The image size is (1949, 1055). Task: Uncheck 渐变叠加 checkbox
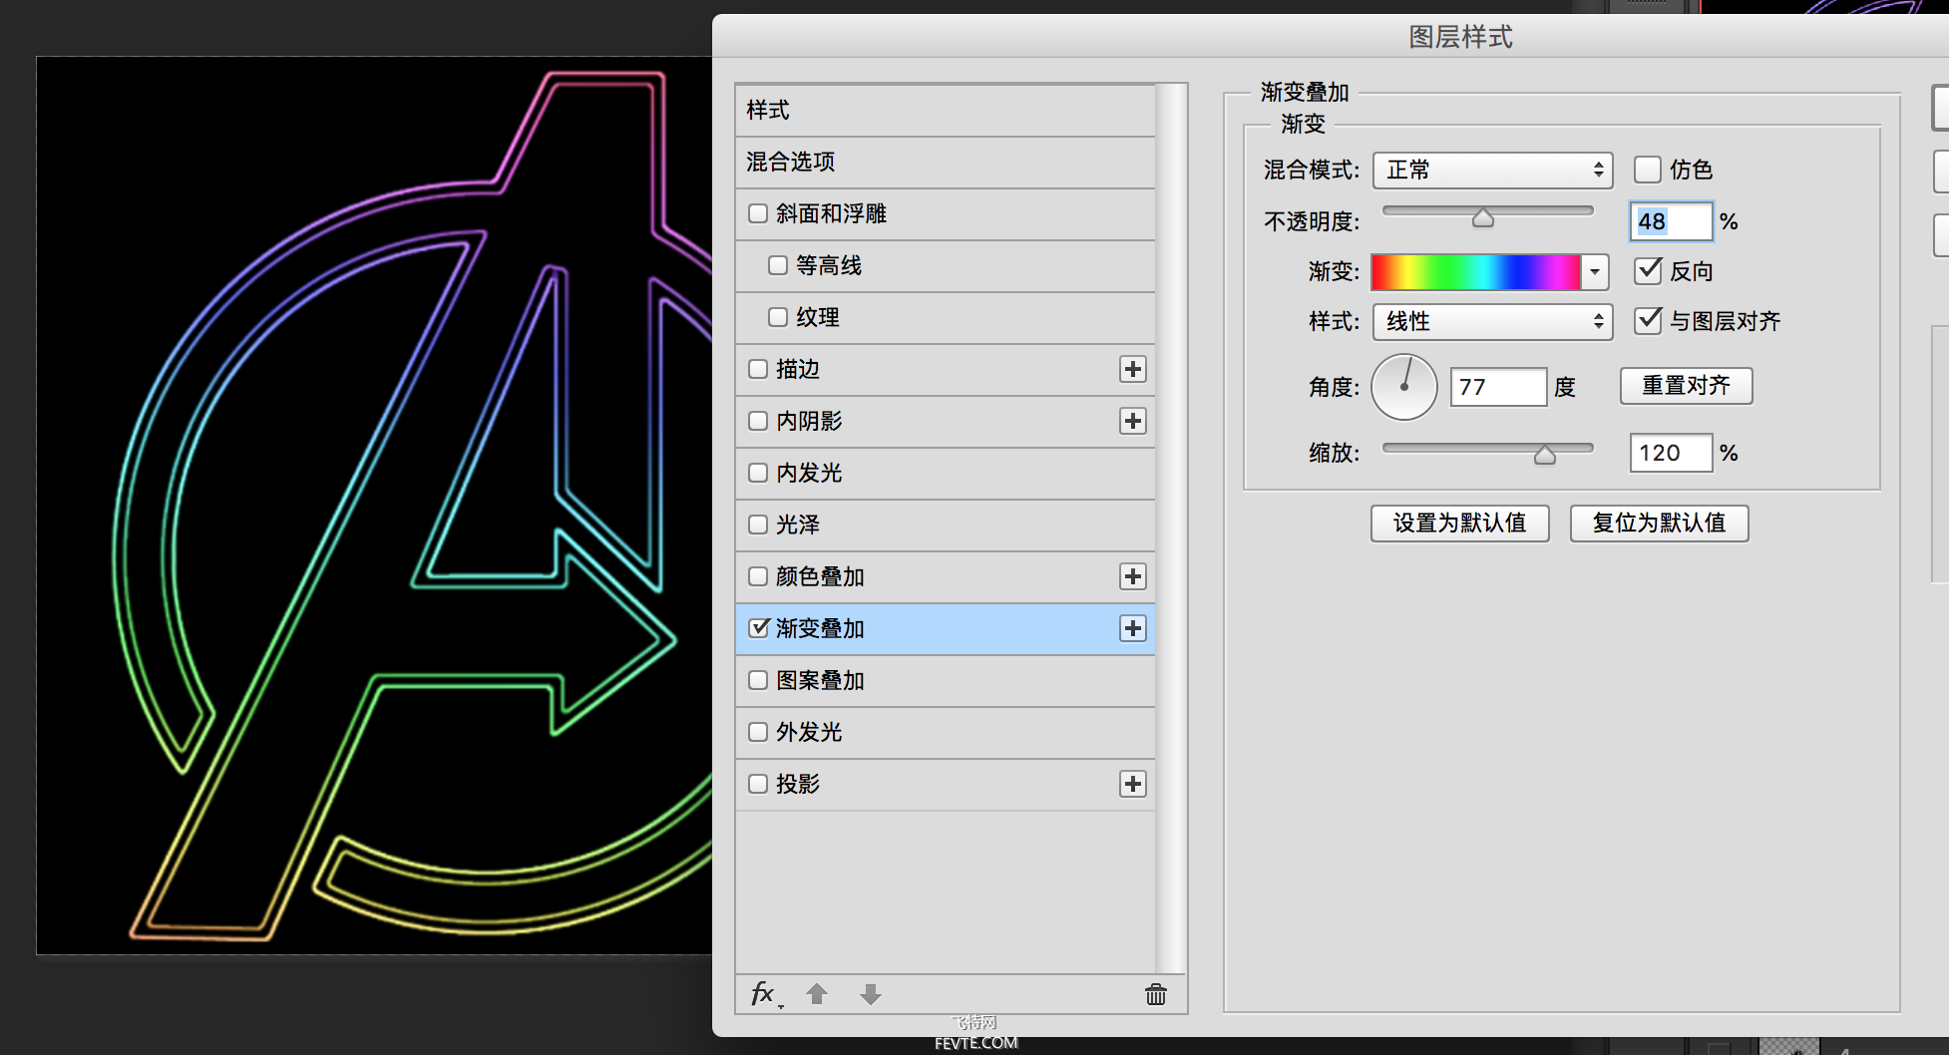coord(759,627)
